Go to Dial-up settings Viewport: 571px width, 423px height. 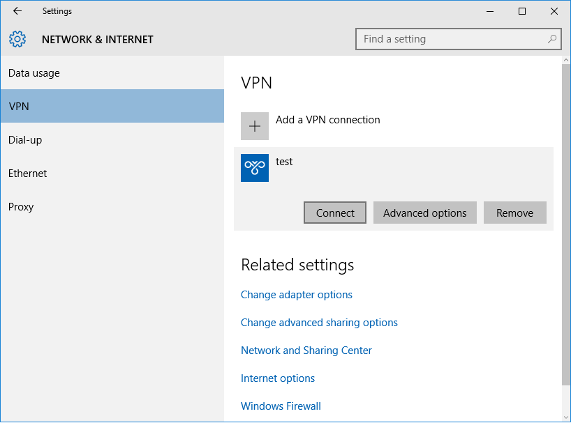pyautogui.click(x=25, y=140)
